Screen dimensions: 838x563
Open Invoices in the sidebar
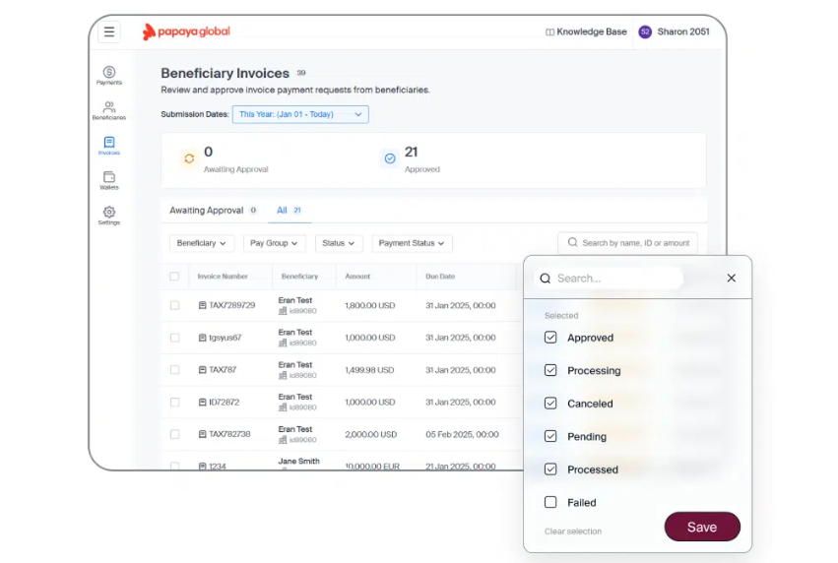[109, 146]
